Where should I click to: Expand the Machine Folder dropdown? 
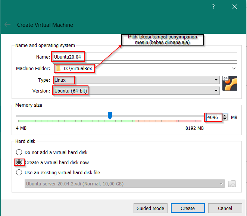[234, 68]
